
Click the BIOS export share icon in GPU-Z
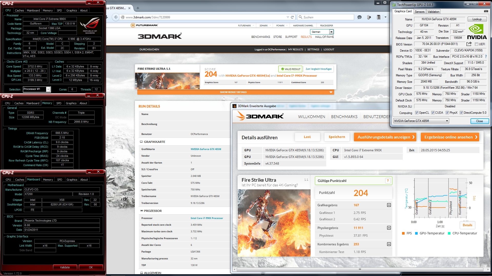click(x=469, y=44)
